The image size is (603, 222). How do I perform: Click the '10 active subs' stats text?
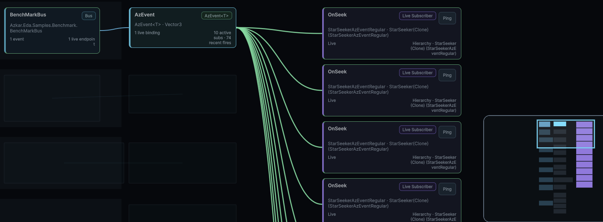coord(222,33)
